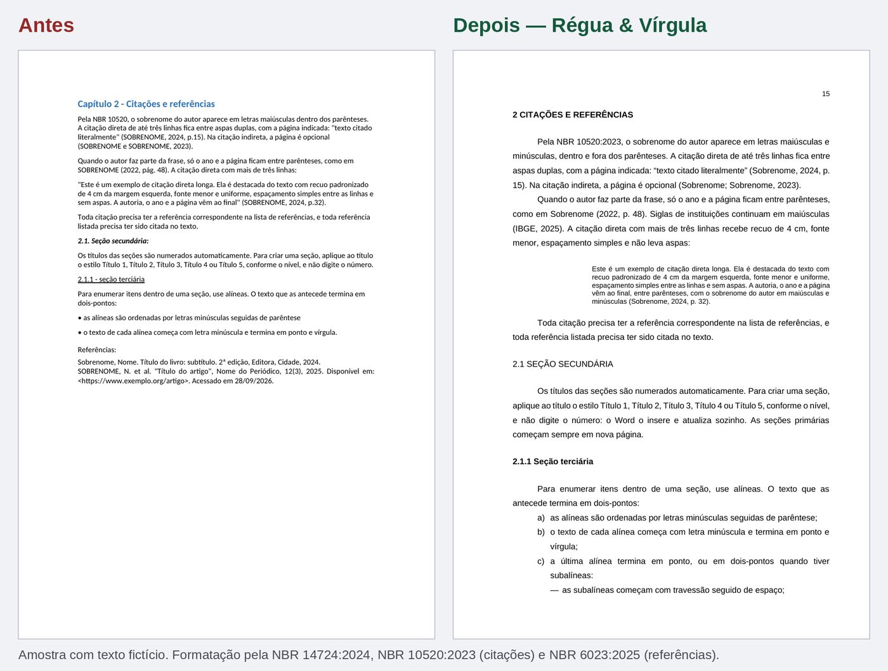Click the bullet "o texto de cada alínea" on Antes page
The image size is (888, 671).
pos(207,332)
